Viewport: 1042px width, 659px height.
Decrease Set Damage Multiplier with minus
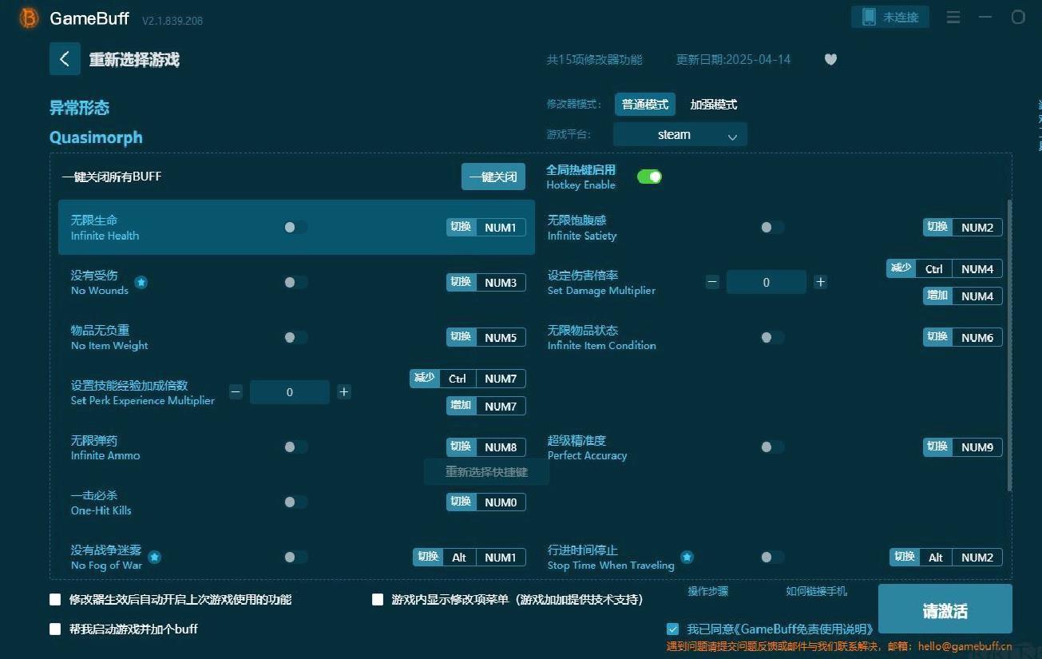click(712, 282)
